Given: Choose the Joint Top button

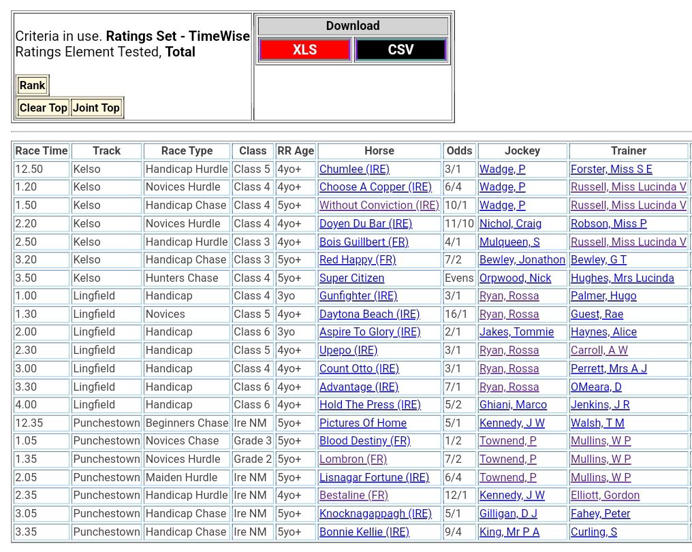Looking at the screenshot, I should (x=96, y=108).
